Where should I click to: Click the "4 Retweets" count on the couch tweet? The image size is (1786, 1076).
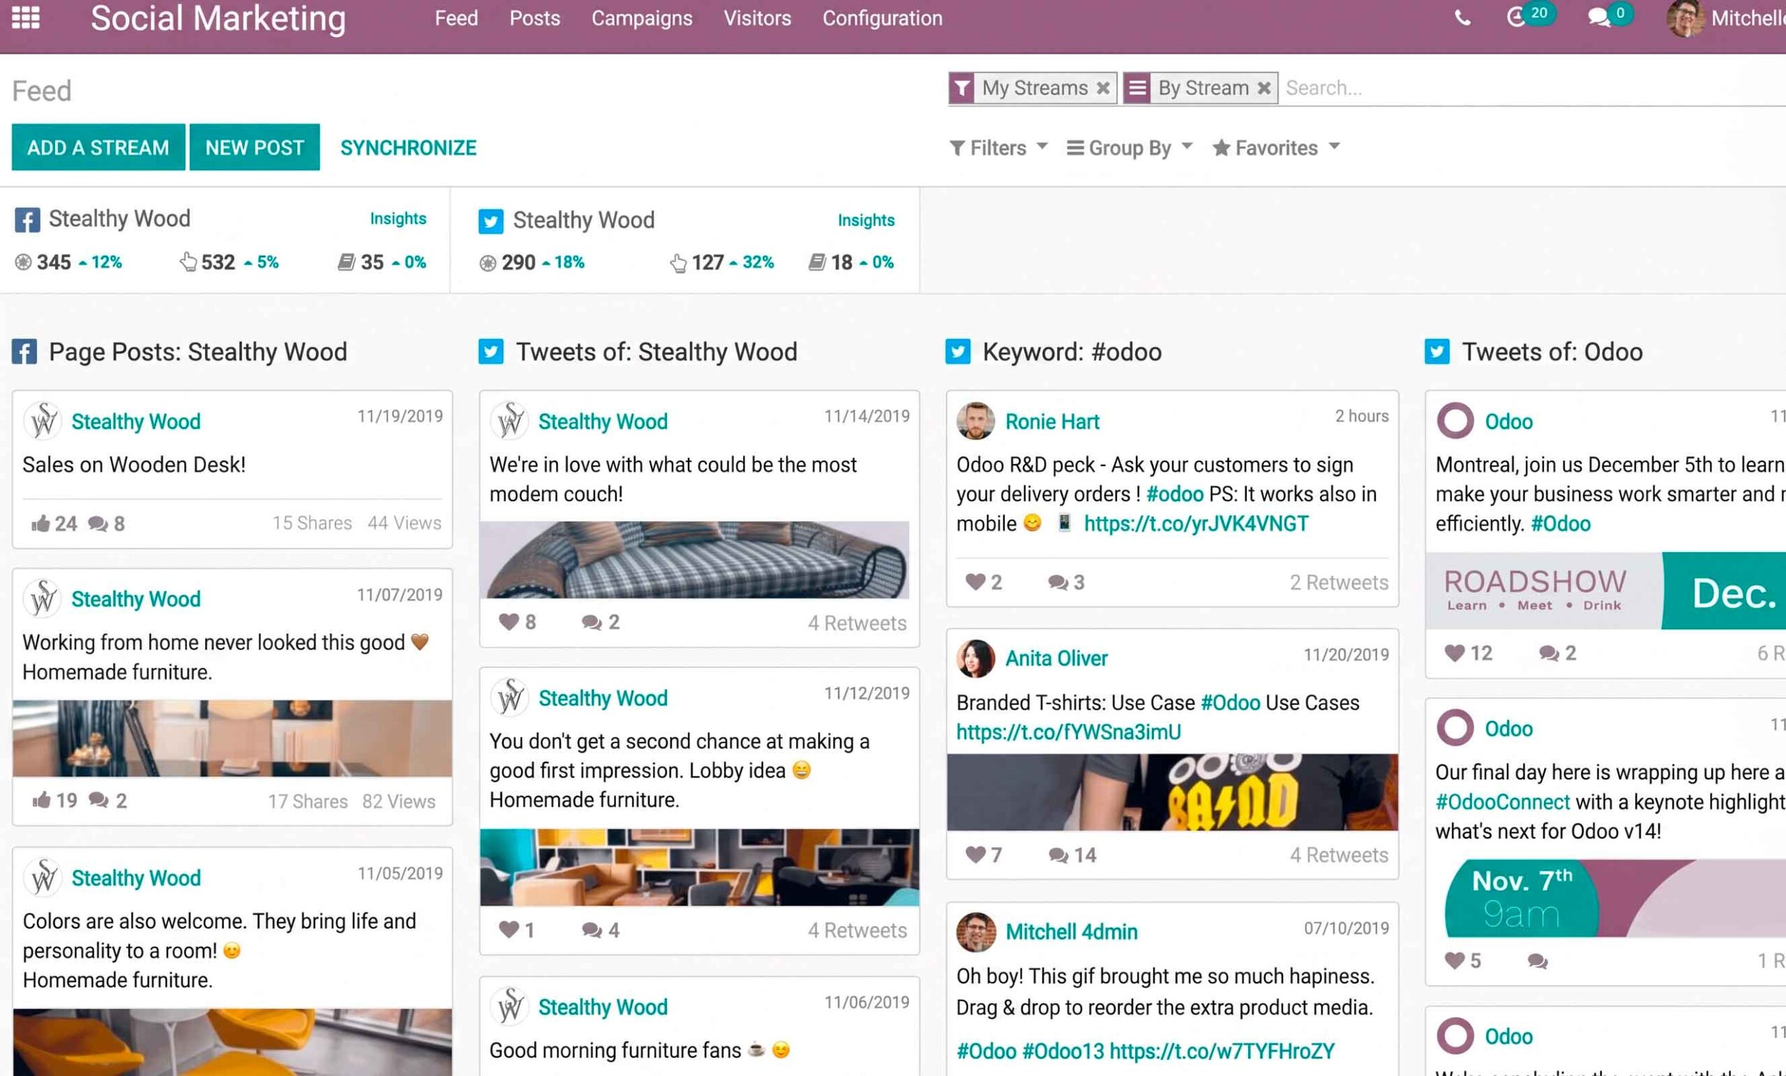(x=857, y=623)
